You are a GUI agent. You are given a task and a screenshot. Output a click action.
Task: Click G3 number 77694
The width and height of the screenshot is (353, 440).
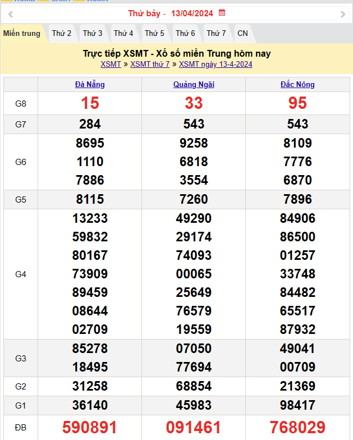coord(194,367)
